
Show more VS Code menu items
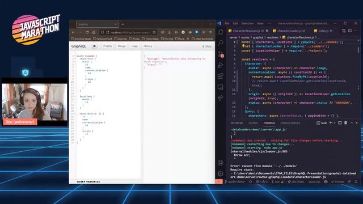click(x=269, y=23)
